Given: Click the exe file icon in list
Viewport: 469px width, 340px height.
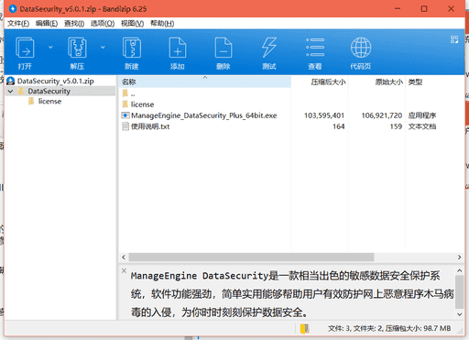Looking at the screenshot, I should click(x=125, y=115).
